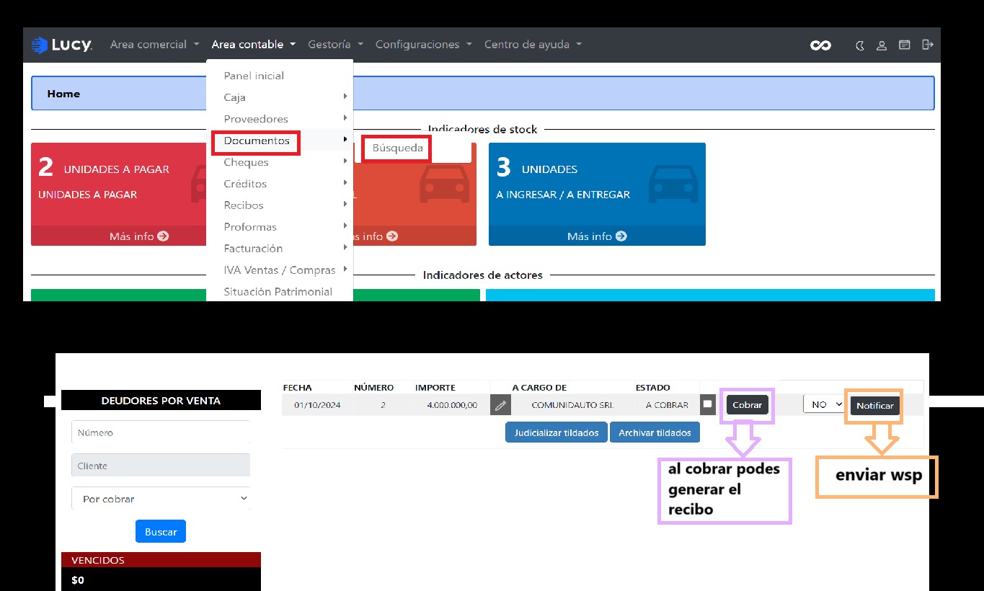Click the infinity icon in navbar
This screenshot has height=591, width=984.
click(x=820, y=45)
